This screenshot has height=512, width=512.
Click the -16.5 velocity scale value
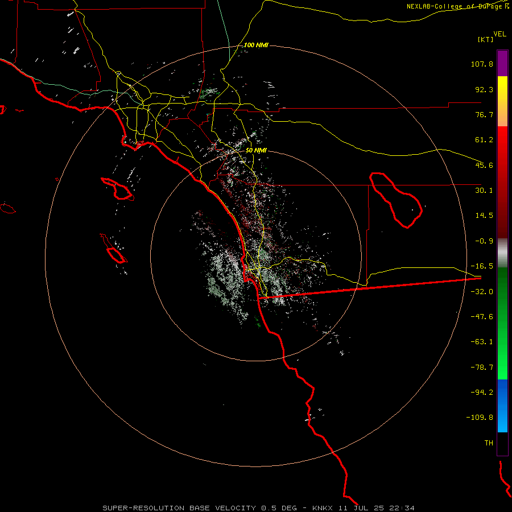pos(482,266)
